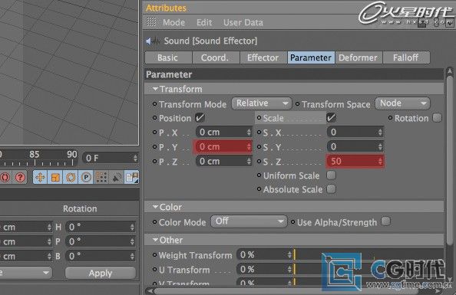
Task: Click the U Transform slider bar
Action: [368, 270]
